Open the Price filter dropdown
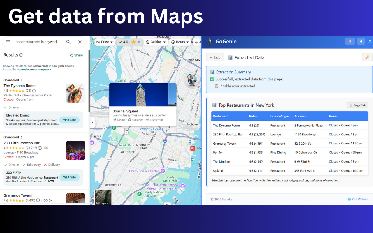Image resolution: width=373 pixels, height=233 pixels. [105, 42]
